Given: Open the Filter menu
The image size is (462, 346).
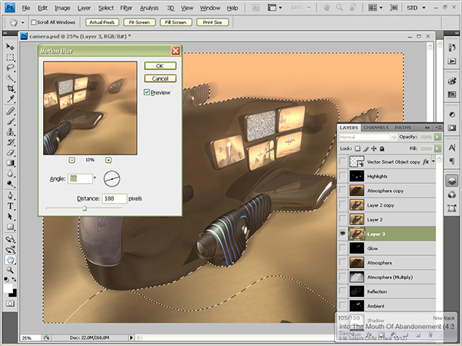Looking at the screenshot, I should click(127, 7).
